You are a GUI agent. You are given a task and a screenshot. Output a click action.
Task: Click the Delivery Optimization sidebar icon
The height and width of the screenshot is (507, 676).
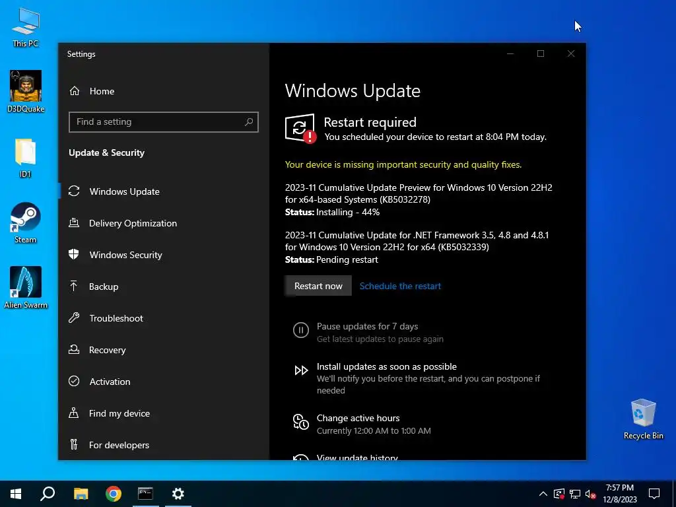(x=74, y=222)
